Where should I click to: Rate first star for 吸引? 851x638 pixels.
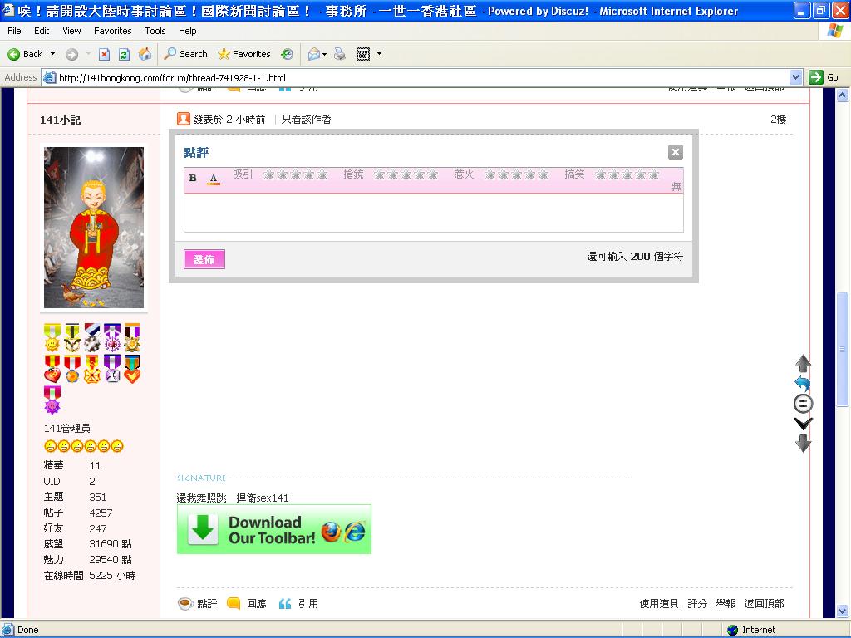tap(269, 174)
